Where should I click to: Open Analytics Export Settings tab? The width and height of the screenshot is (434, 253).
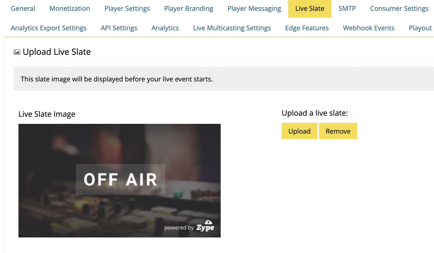(x=49, y=28)
